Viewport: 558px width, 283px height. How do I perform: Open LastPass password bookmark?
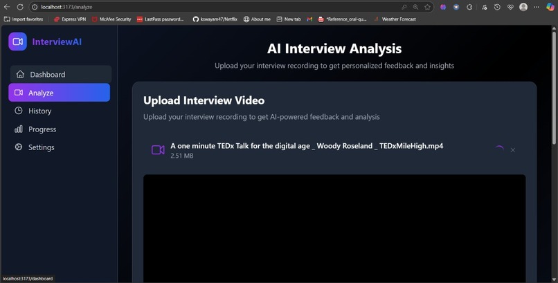pos(160,19)
